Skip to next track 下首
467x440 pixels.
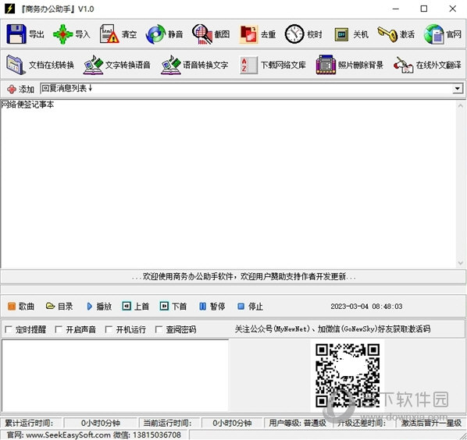pos(173,307)
